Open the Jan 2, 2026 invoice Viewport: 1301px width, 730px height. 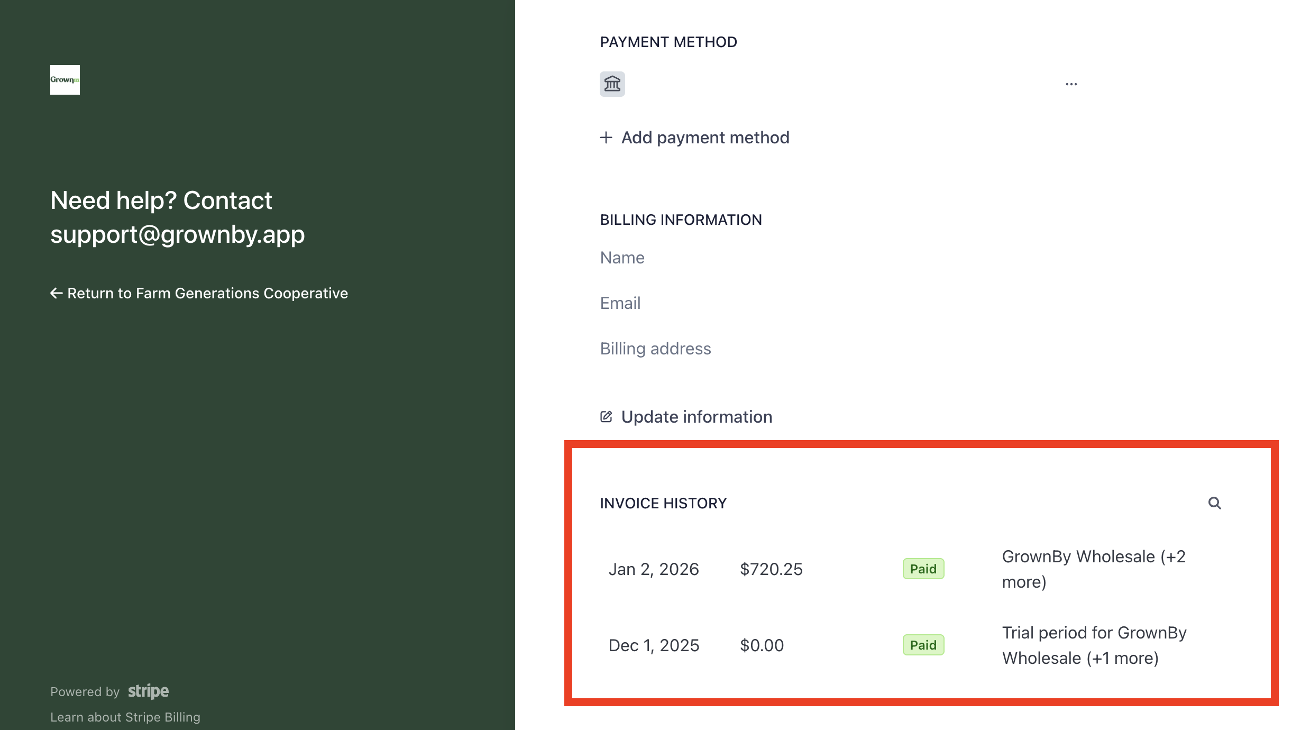pyautogui.click(x=654, y=569)
